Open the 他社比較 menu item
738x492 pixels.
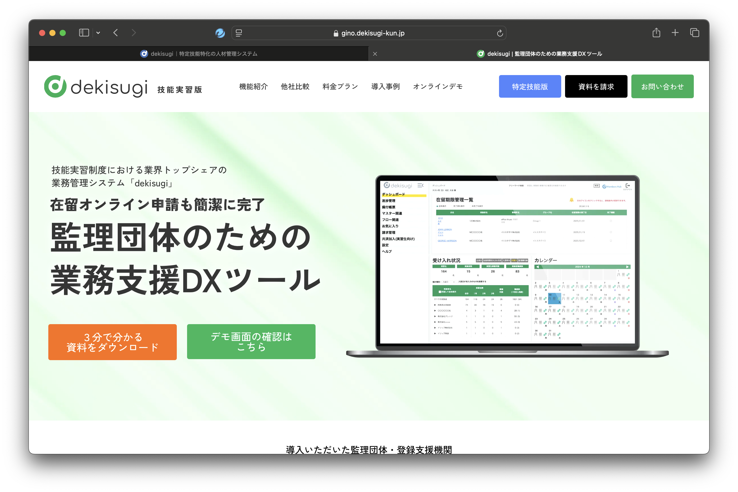pos(295,86)
